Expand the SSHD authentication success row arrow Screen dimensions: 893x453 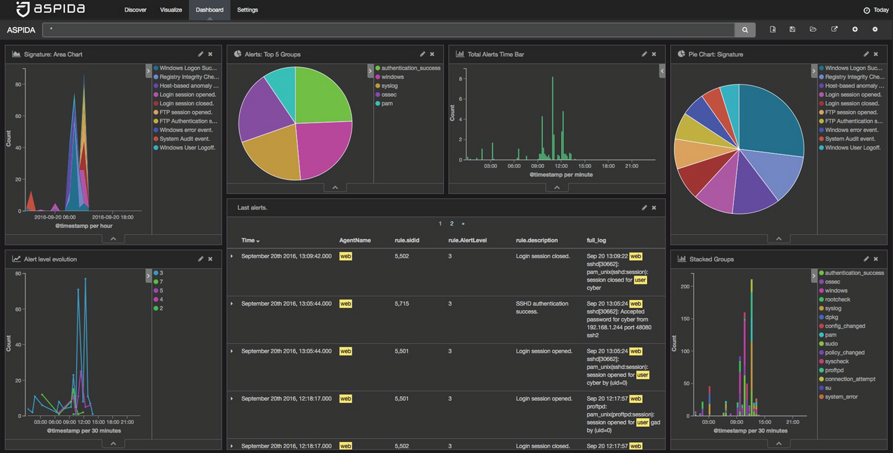point(232,304)
